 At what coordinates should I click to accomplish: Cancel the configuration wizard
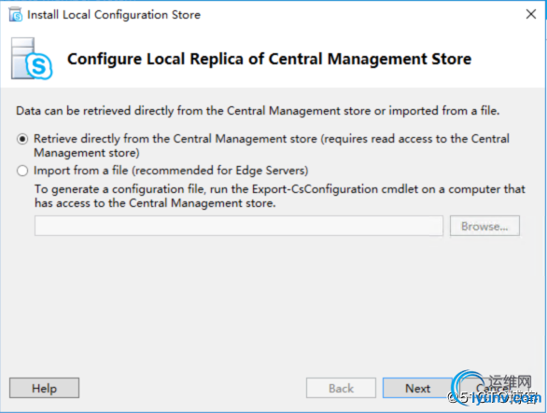pos(495,388)
